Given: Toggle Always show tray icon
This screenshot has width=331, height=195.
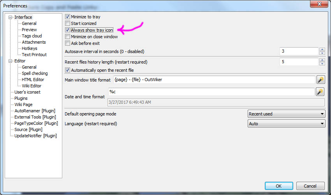Looking at the screenshot, I should point(67,30).
